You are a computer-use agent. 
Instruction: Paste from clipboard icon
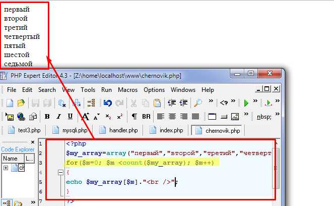click(x=157, y=103)
